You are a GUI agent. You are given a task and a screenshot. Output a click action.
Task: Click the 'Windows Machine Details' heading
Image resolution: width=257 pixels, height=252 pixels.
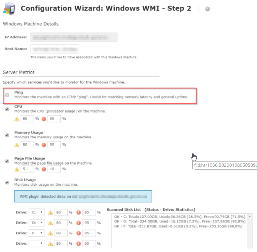31,24
